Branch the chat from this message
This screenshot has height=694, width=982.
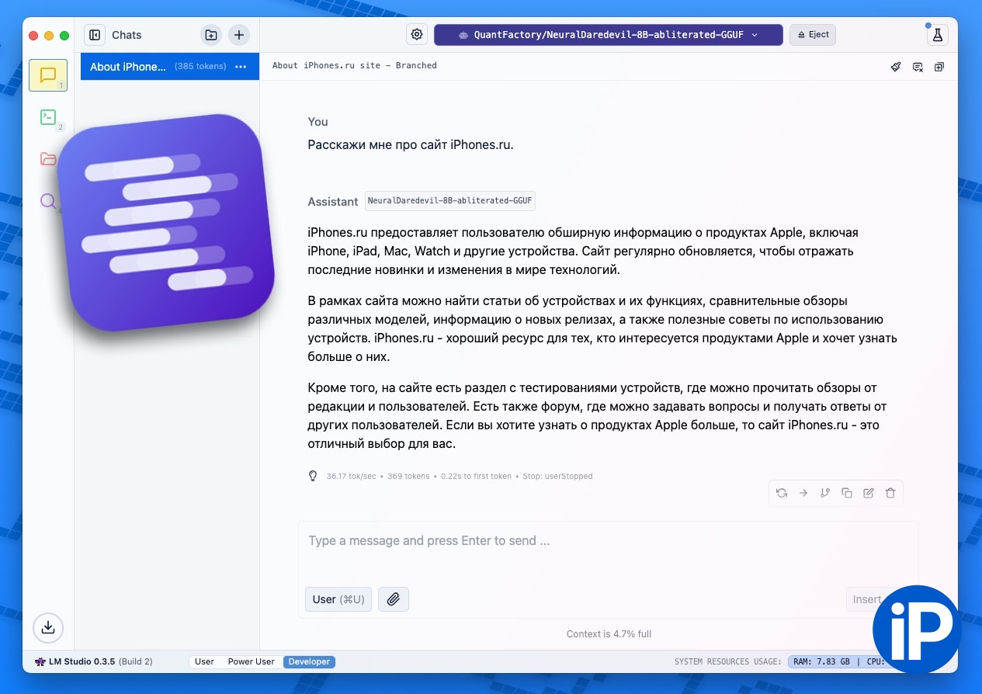coord(825,493)
